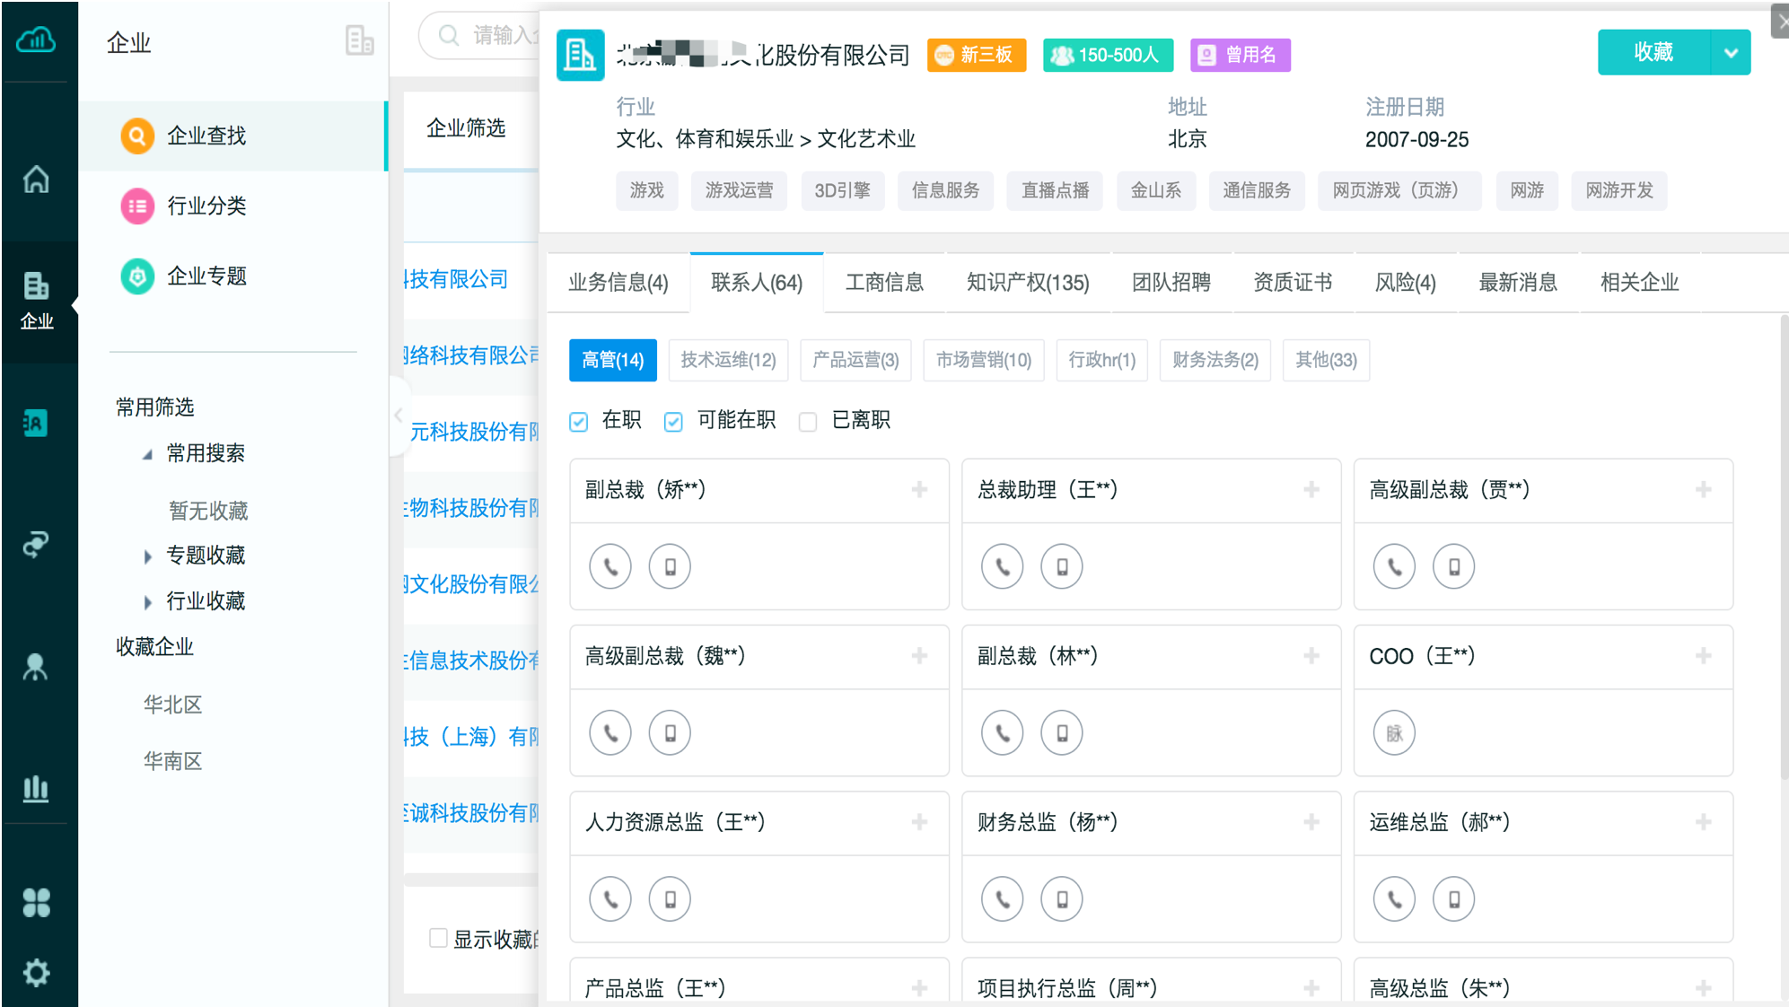Image resolution: width=1789 pixels, height=1007 pixels.
Task: Open the 团队招聘 tab
Action: [1171, 283]
